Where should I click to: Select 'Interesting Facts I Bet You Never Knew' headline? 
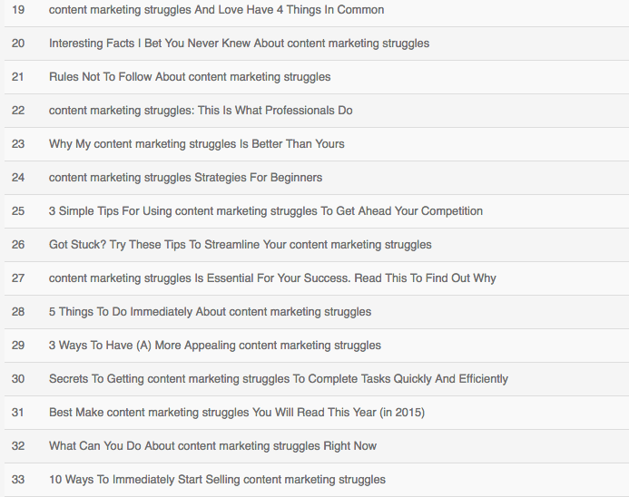click(239, 44)
